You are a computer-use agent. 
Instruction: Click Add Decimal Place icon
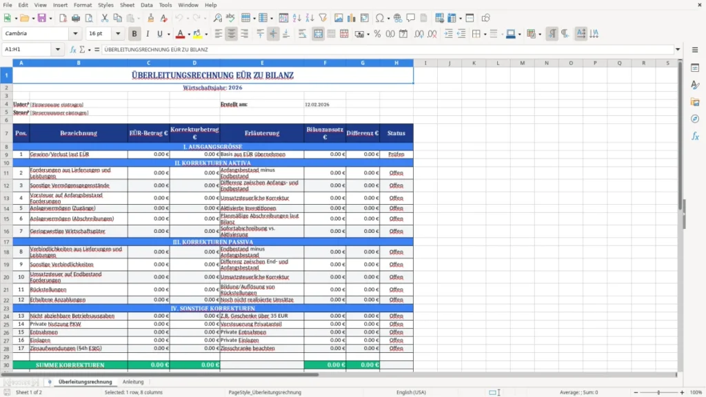click(419, 34)
